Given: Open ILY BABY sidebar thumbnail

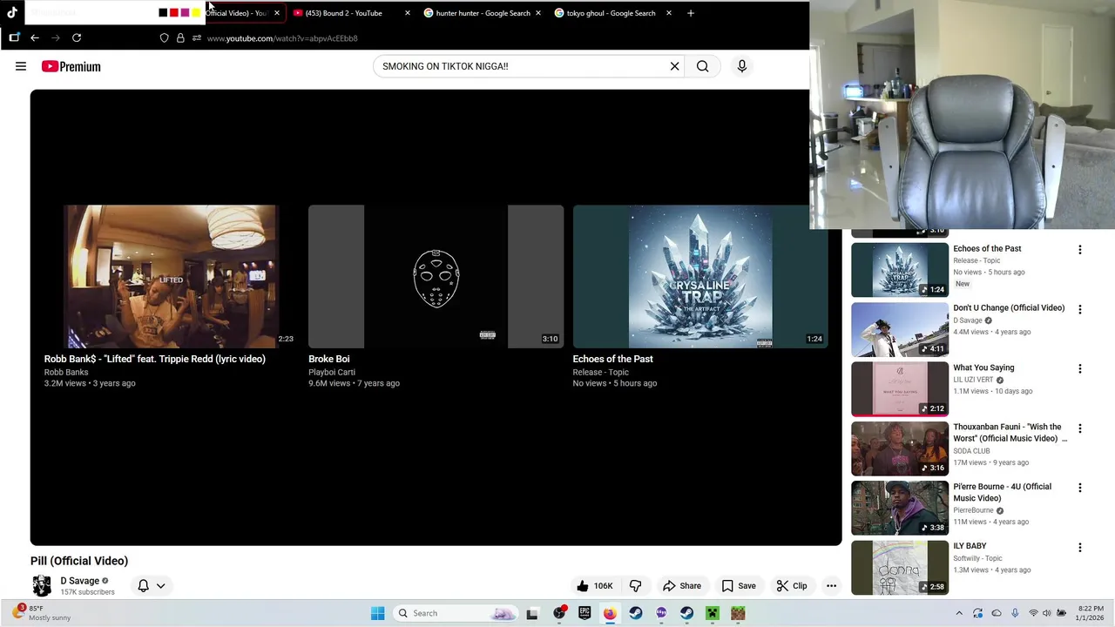Looking at the screenshot, I should coord(900,568).
